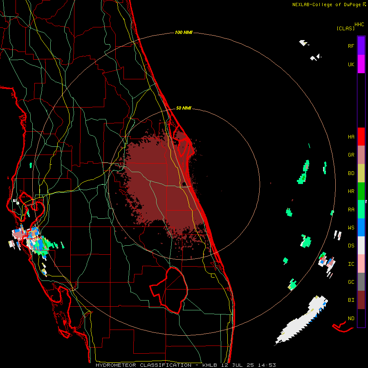Click the brown BI legend swatch
The image size is (368, 368).
[x=361, y=300]
